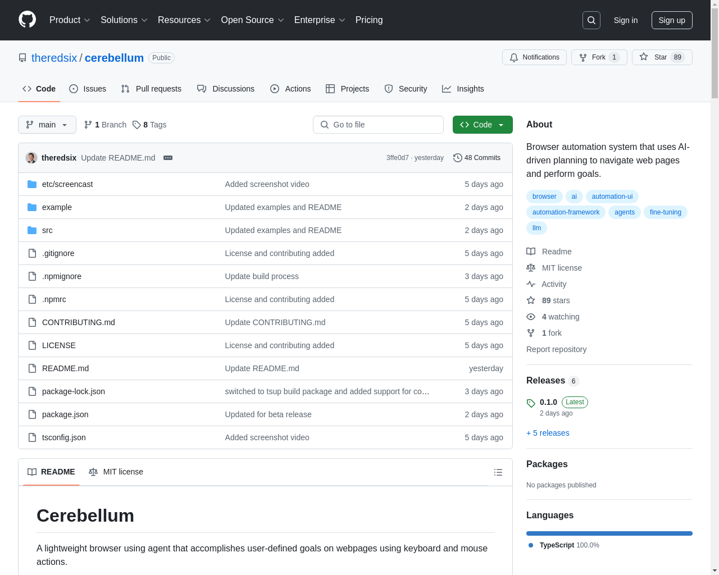The image size is (719, 575).
Task: Switch to the Pull requests tab
Action: click(x=151, y=89)
